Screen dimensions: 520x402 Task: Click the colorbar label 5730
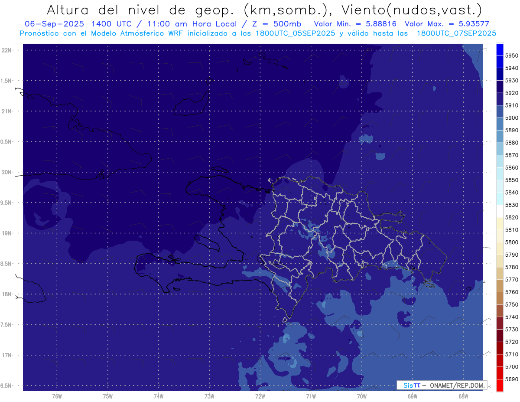click(511, 330)
